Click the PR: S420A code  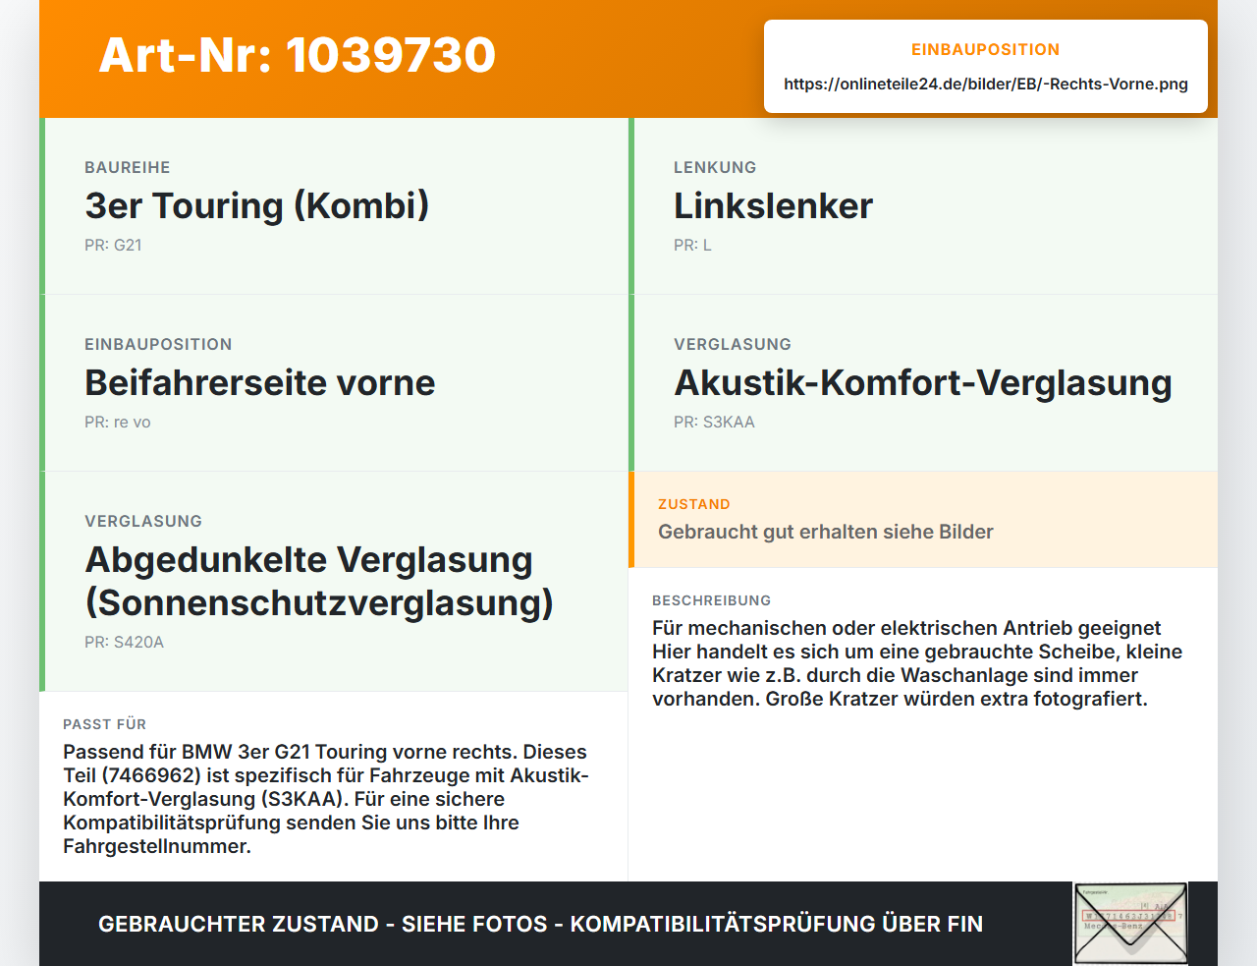click(x=124, y=642)
